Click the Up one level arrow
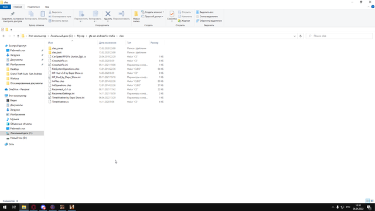 [18, 36]
